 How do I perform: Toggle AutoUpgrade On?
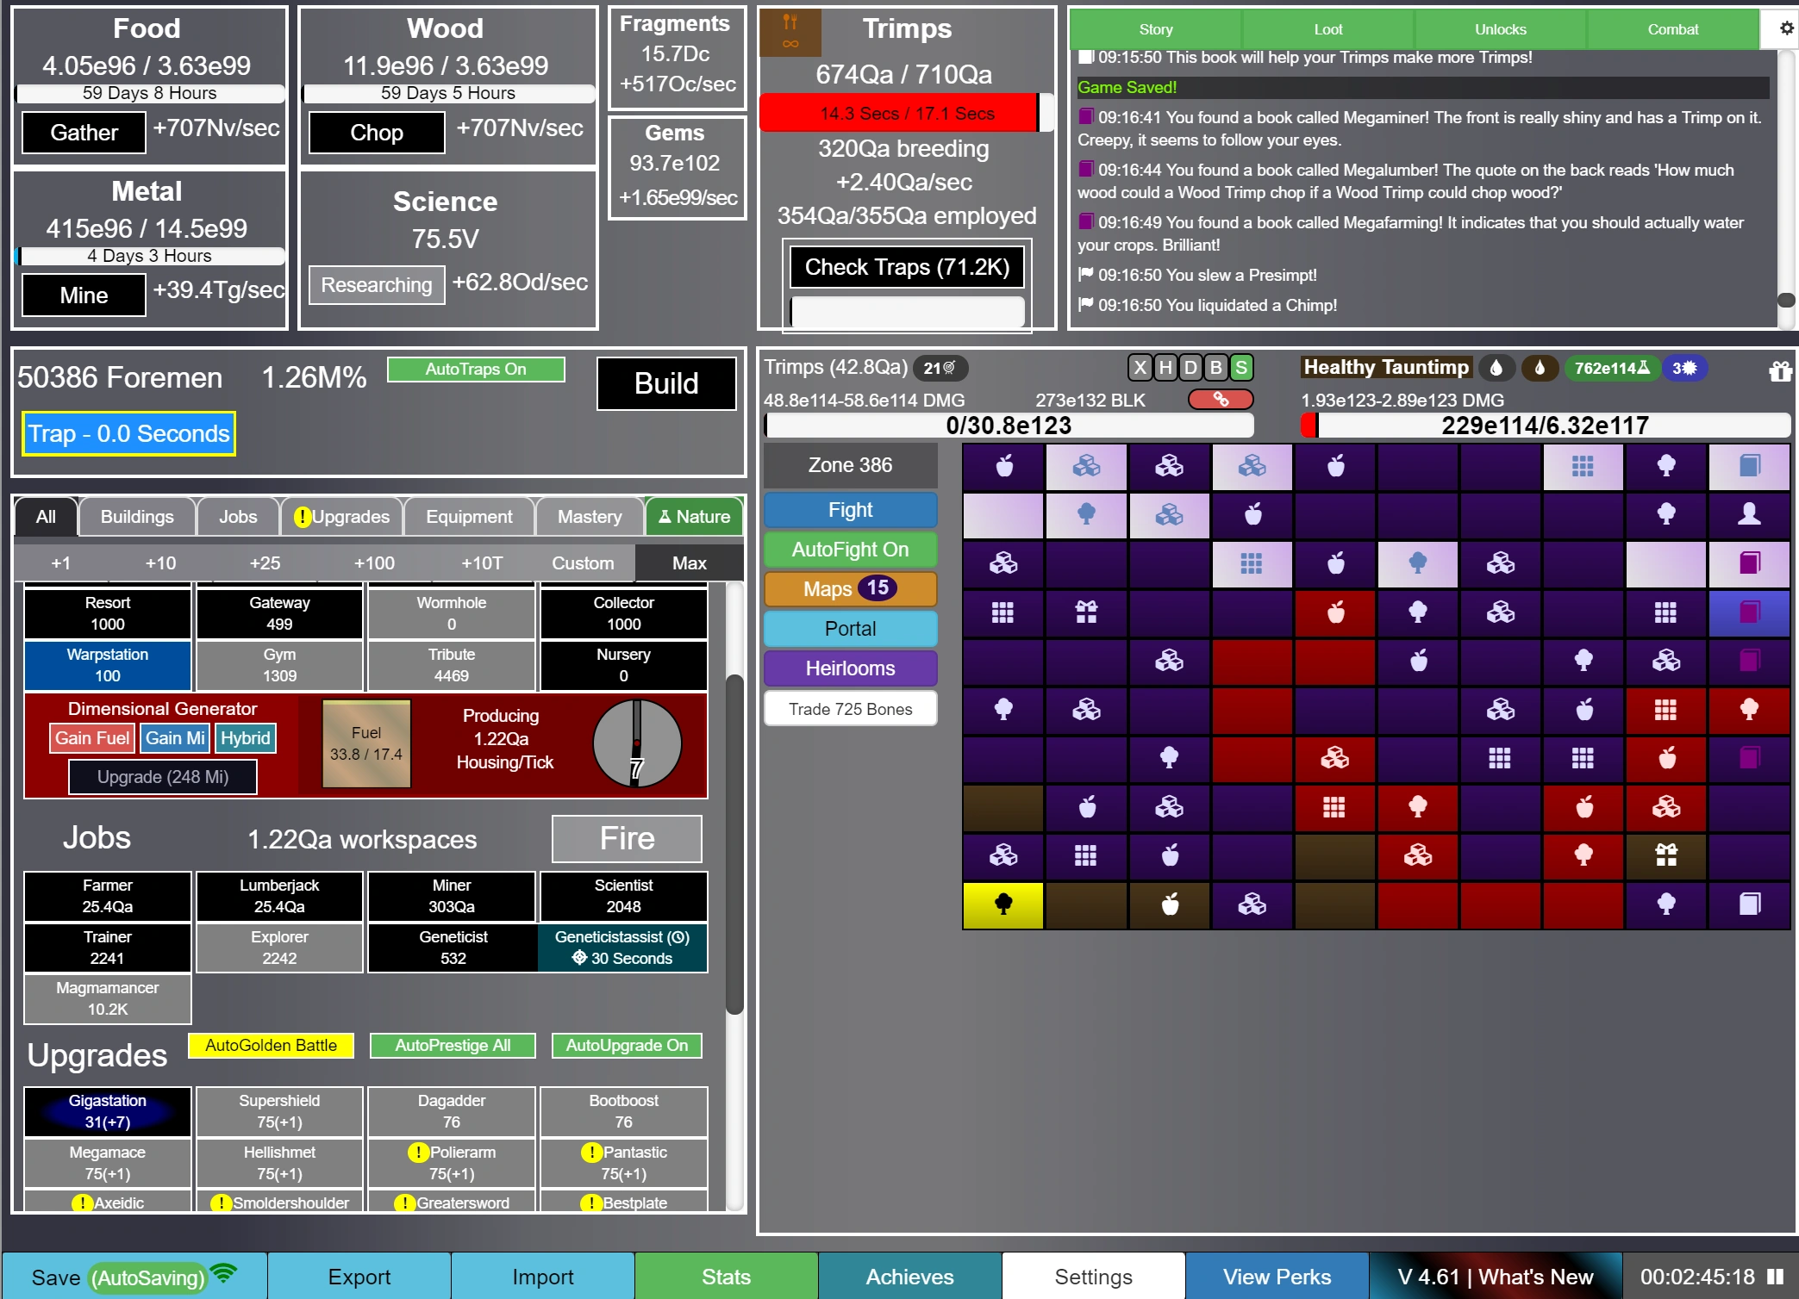(627, 1045)
